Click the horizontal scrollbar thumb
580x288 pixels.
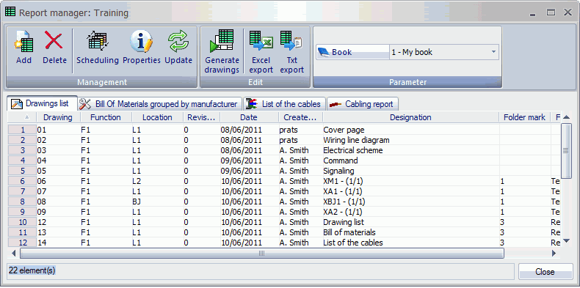tap(262, 254)
